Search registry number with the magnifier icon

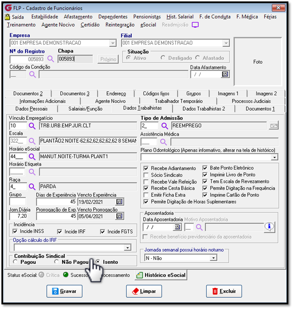pos(51,59)
